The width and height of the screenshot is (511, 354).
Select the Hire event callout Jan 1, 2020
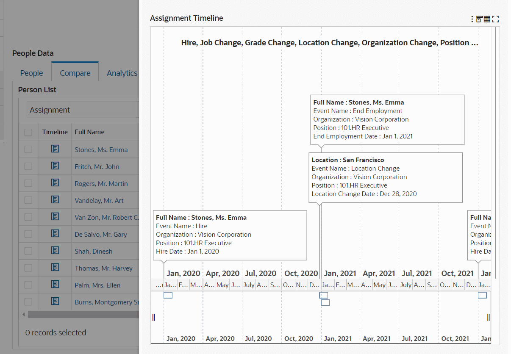230,235
